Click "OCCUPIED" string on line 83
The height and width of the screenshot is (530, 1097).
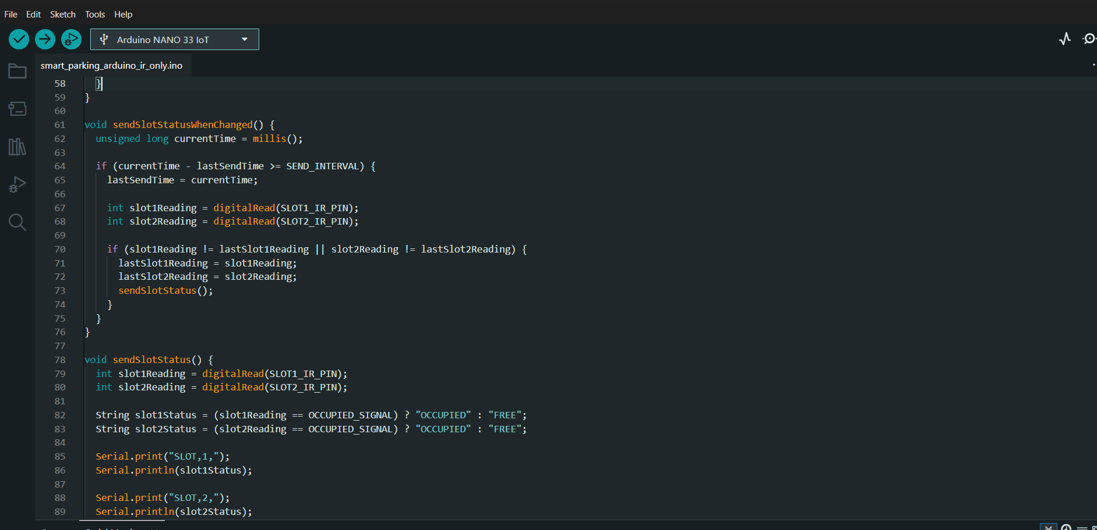click(443, 429)
